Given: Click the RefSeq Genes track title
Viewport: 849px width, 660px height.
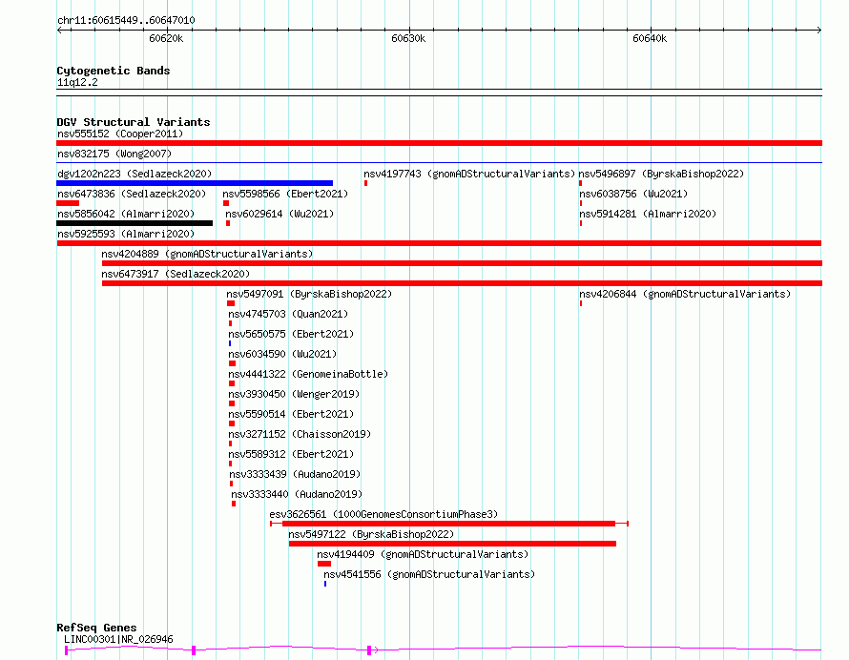Looking at the screenshot, I should [96, 628].
